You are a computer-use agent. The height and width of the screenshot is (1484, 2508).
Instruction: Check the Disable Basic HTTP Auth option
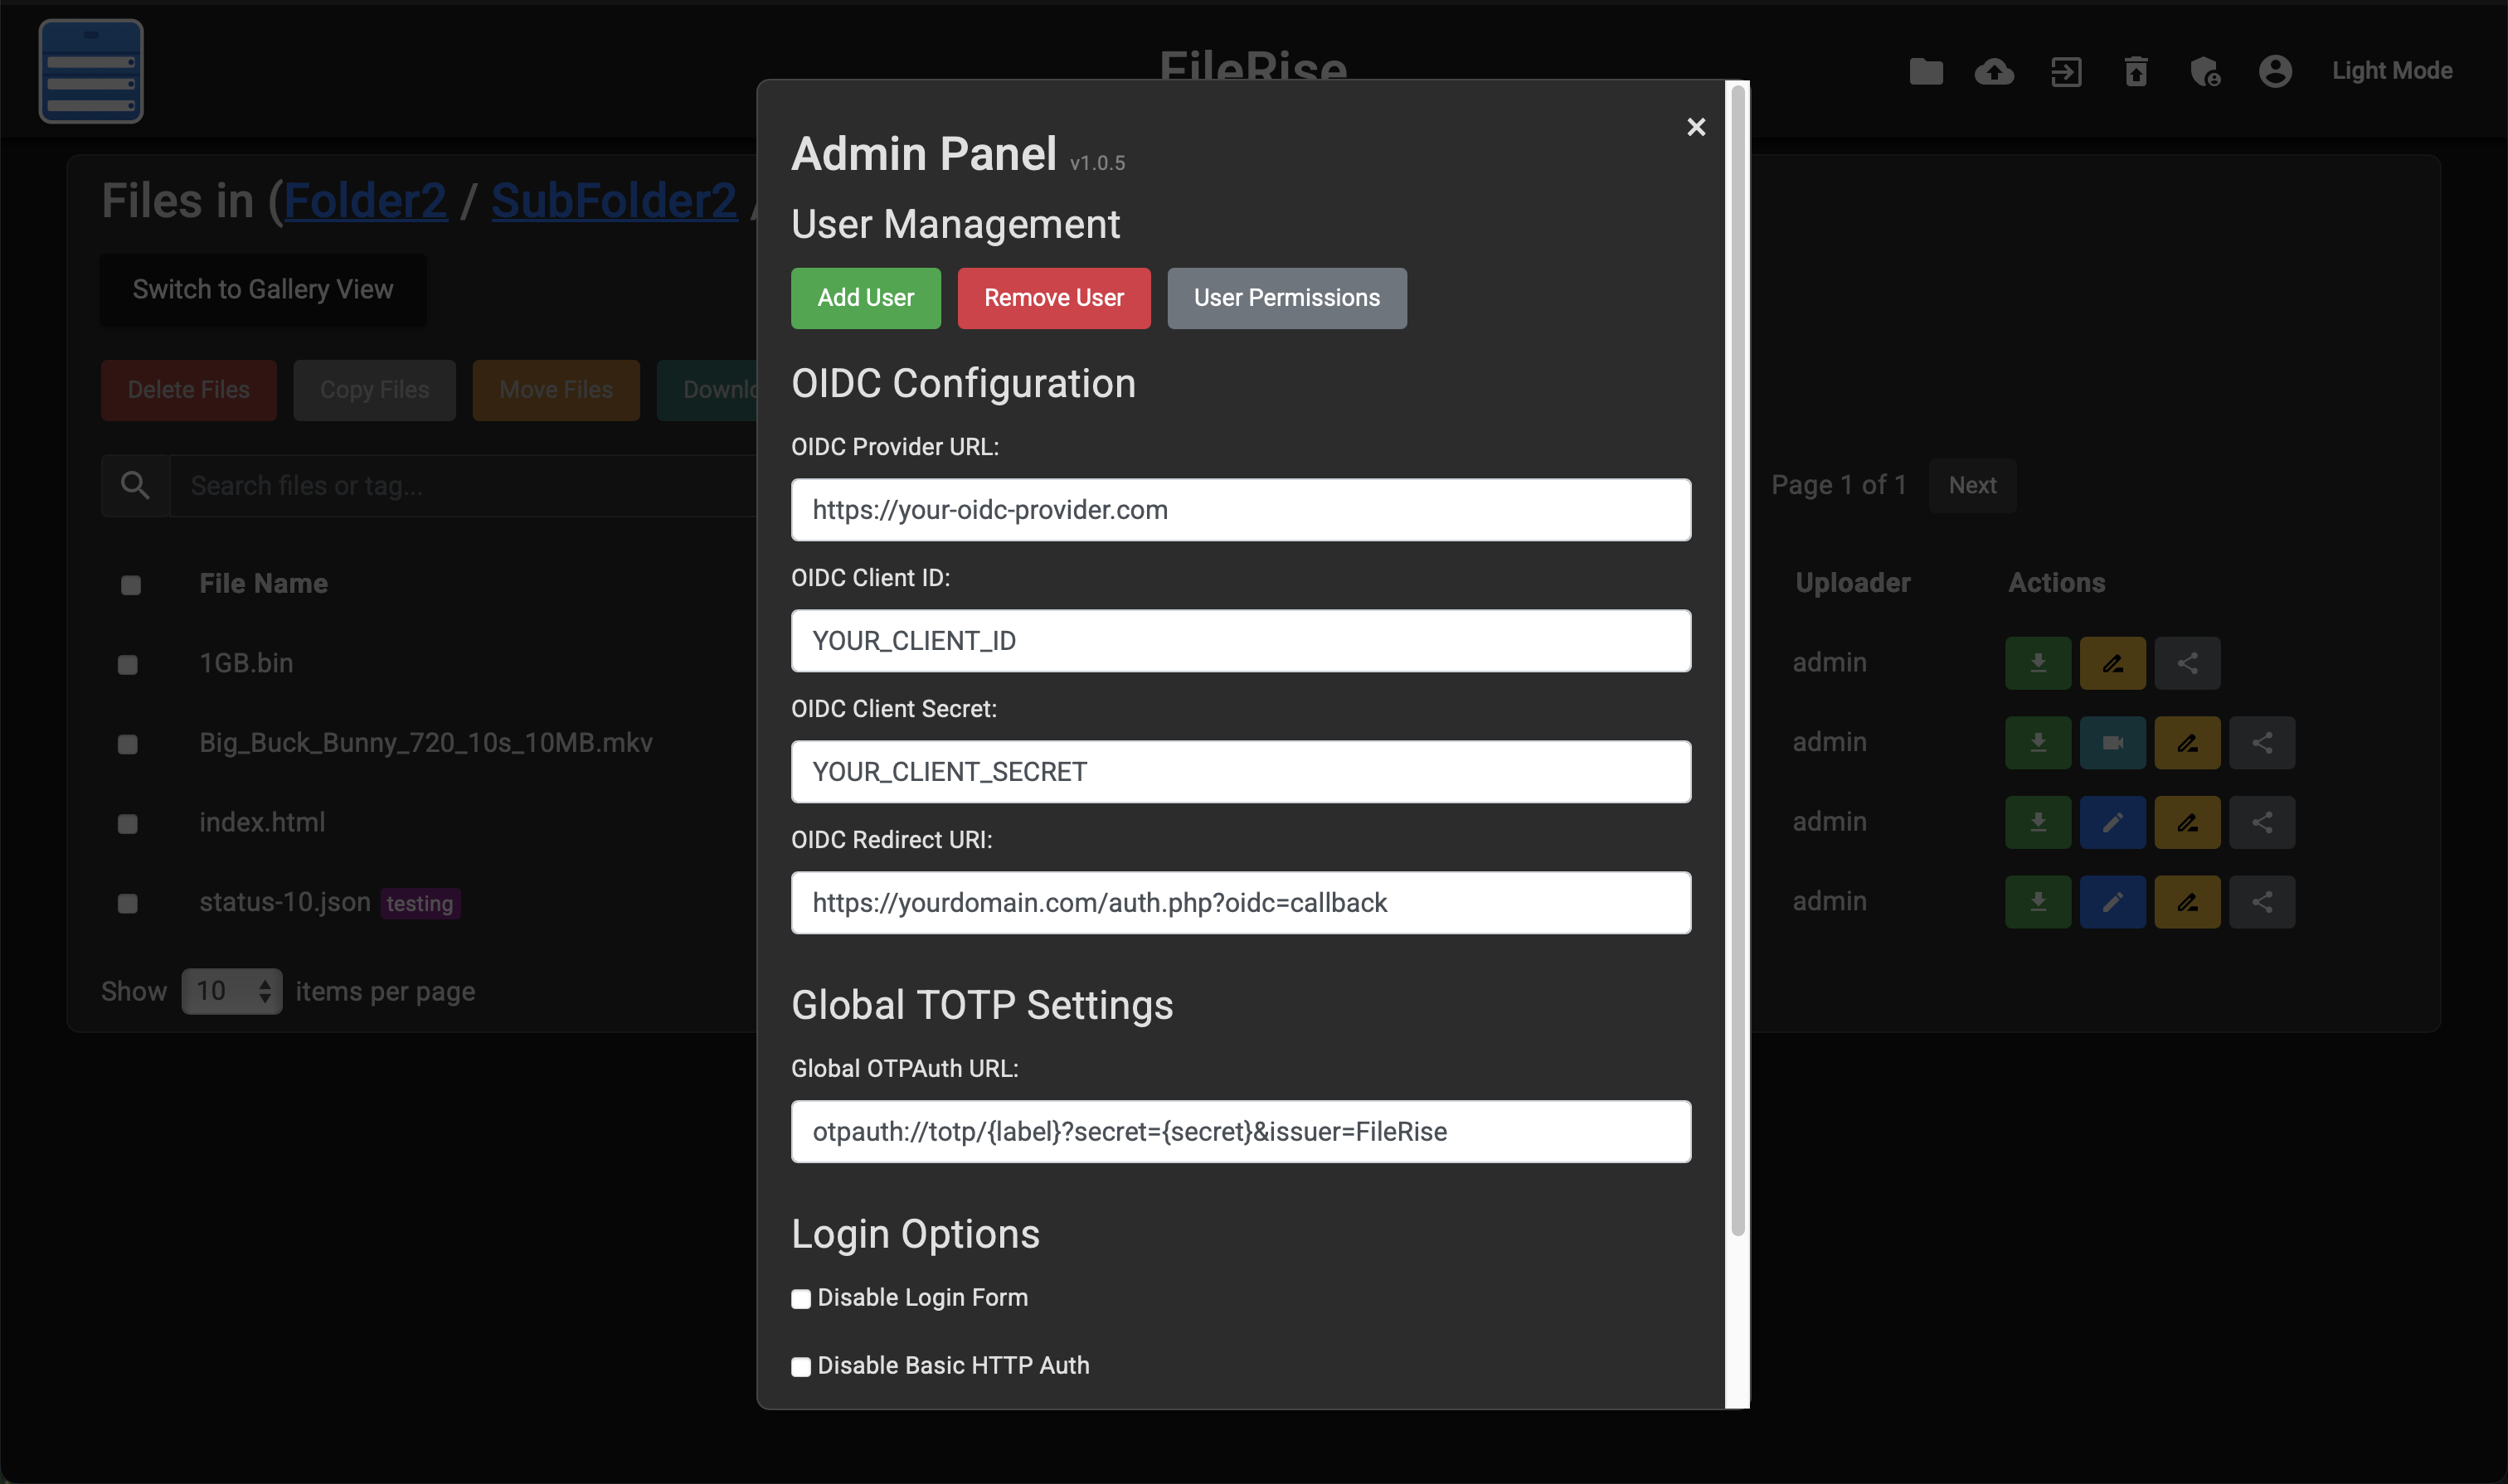(x=801, y=1367)
